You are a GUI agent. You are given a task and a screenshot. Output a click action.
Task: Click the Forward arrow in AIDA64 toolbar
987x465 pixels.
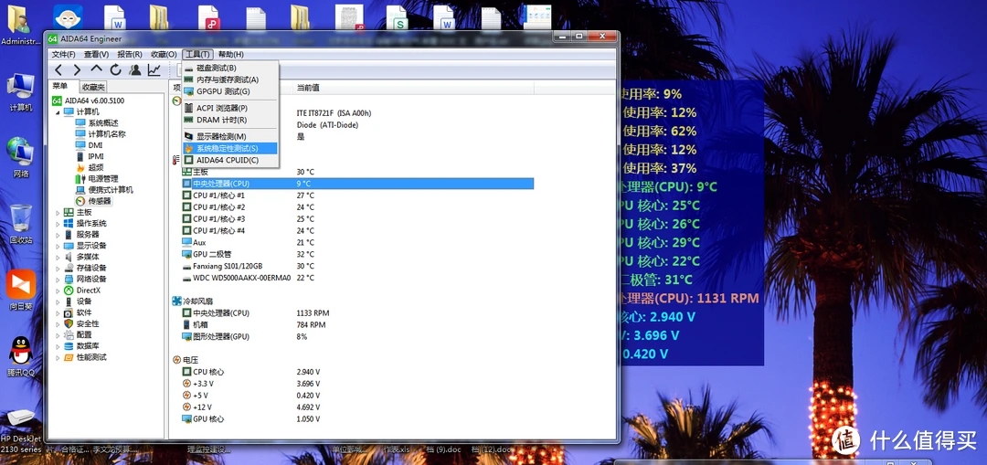[x=78, y=69]
